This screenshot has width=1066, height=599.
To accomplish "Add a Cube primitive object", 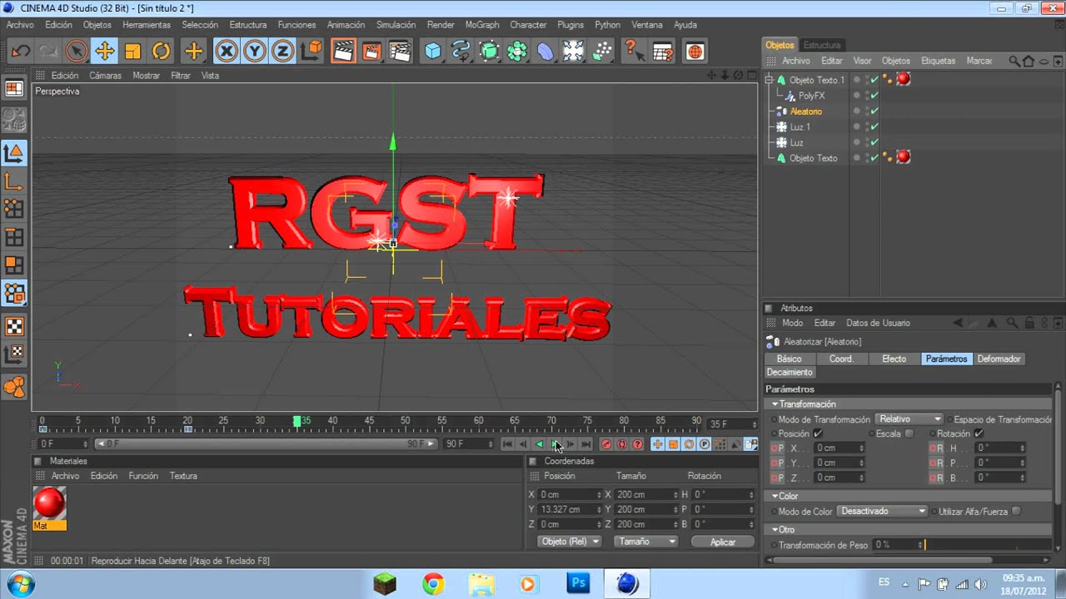I will point(432,52).
